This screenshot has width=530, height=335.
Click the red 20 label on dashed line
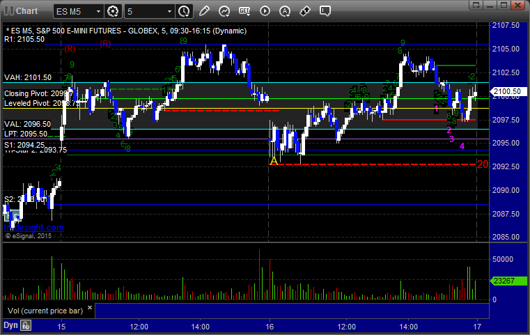[483, 164]
